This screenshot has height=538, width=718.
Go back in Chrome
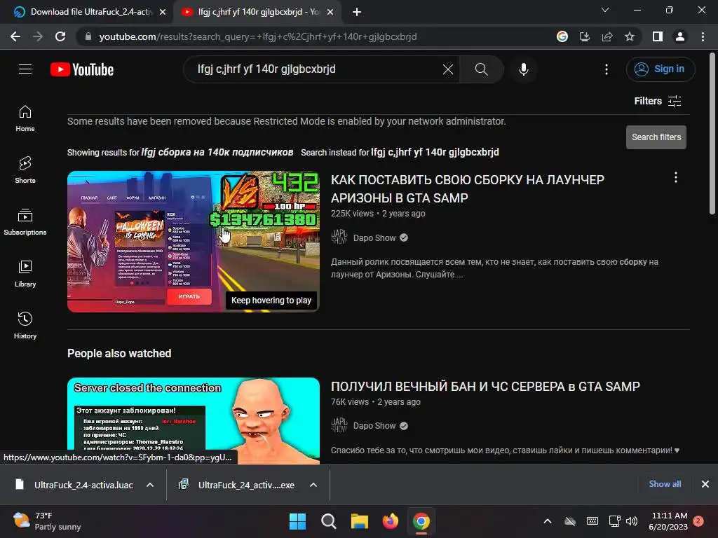point(15,36)
